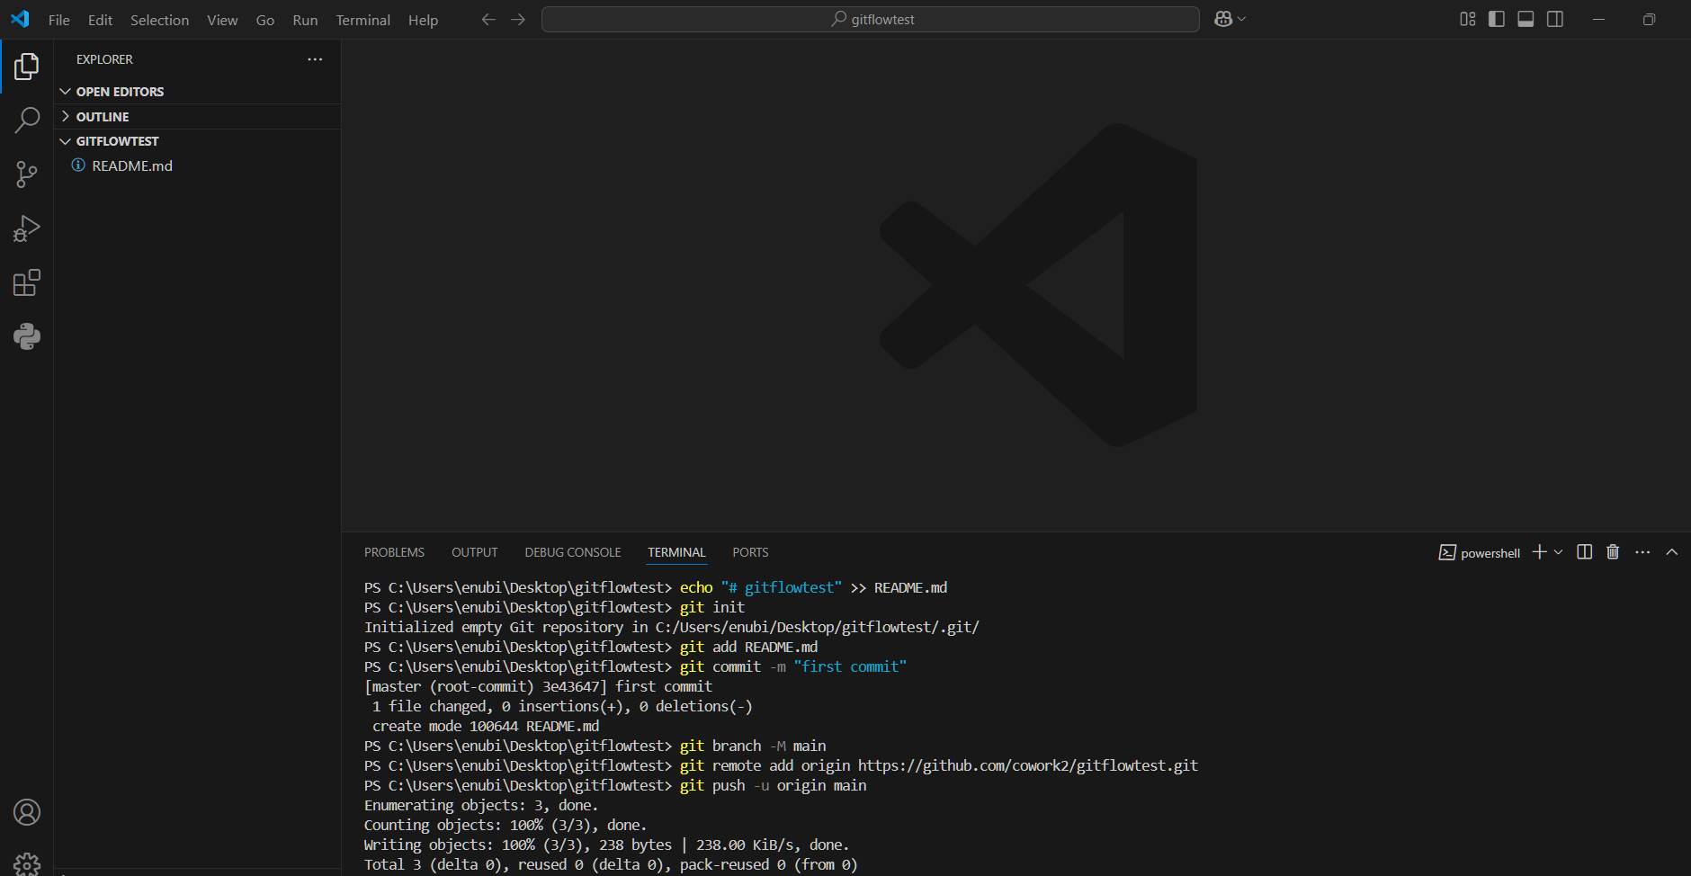Viewport: 1691px width, 876px height.
Task: Go forward with the right arrow
Action: point(518,19)
